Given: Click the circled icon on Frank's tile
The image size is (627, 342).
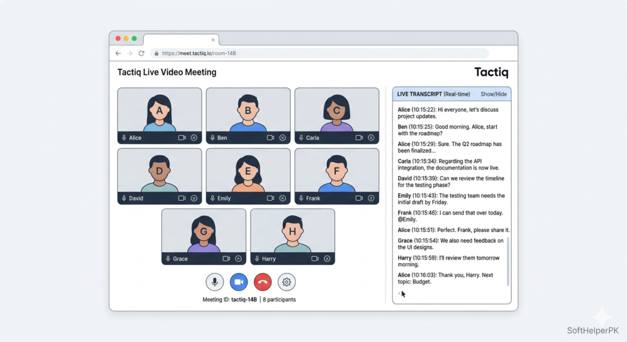Looking at the screenshot, I should 371,198.
